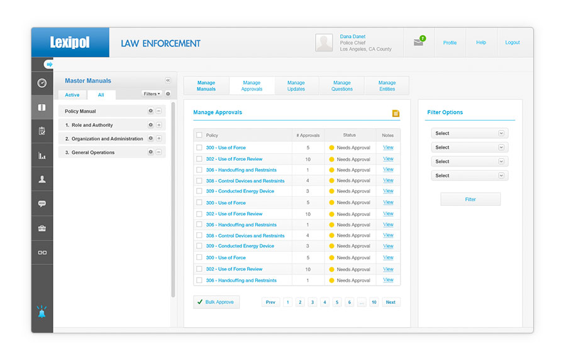The image size is (566, 361).
Task: Expand the Role and Authority section
Action: coord(158,125)
